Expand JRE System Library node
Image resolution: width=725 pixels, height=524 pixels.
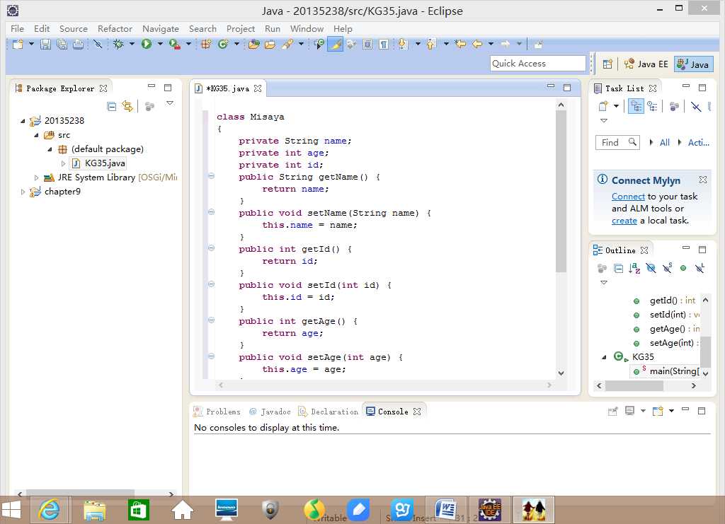(37, 177)
